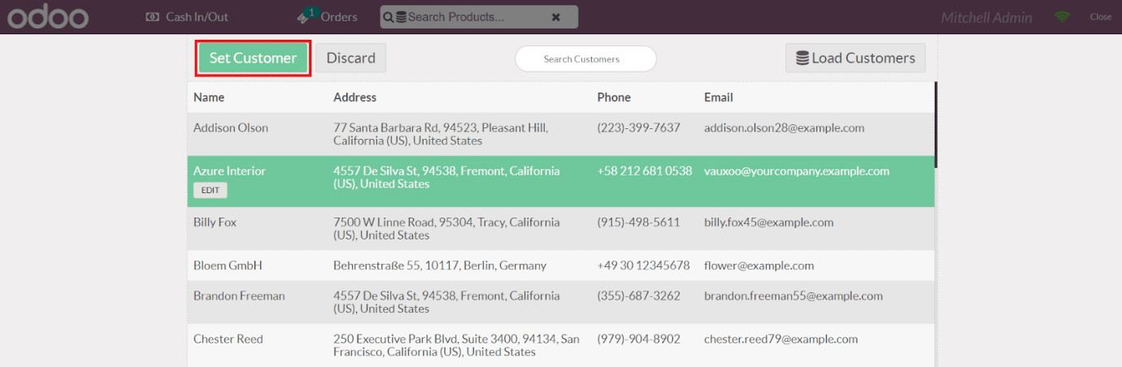Select customer Bloem GmbH
Image resolution: width=1122 pixels, height=367 pixels.
561,266
